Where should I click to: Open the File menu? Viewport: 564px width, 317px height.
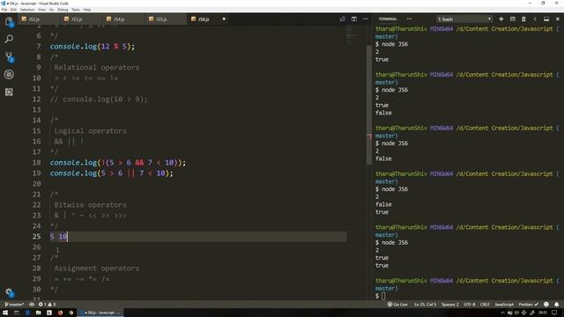(4, 10)
